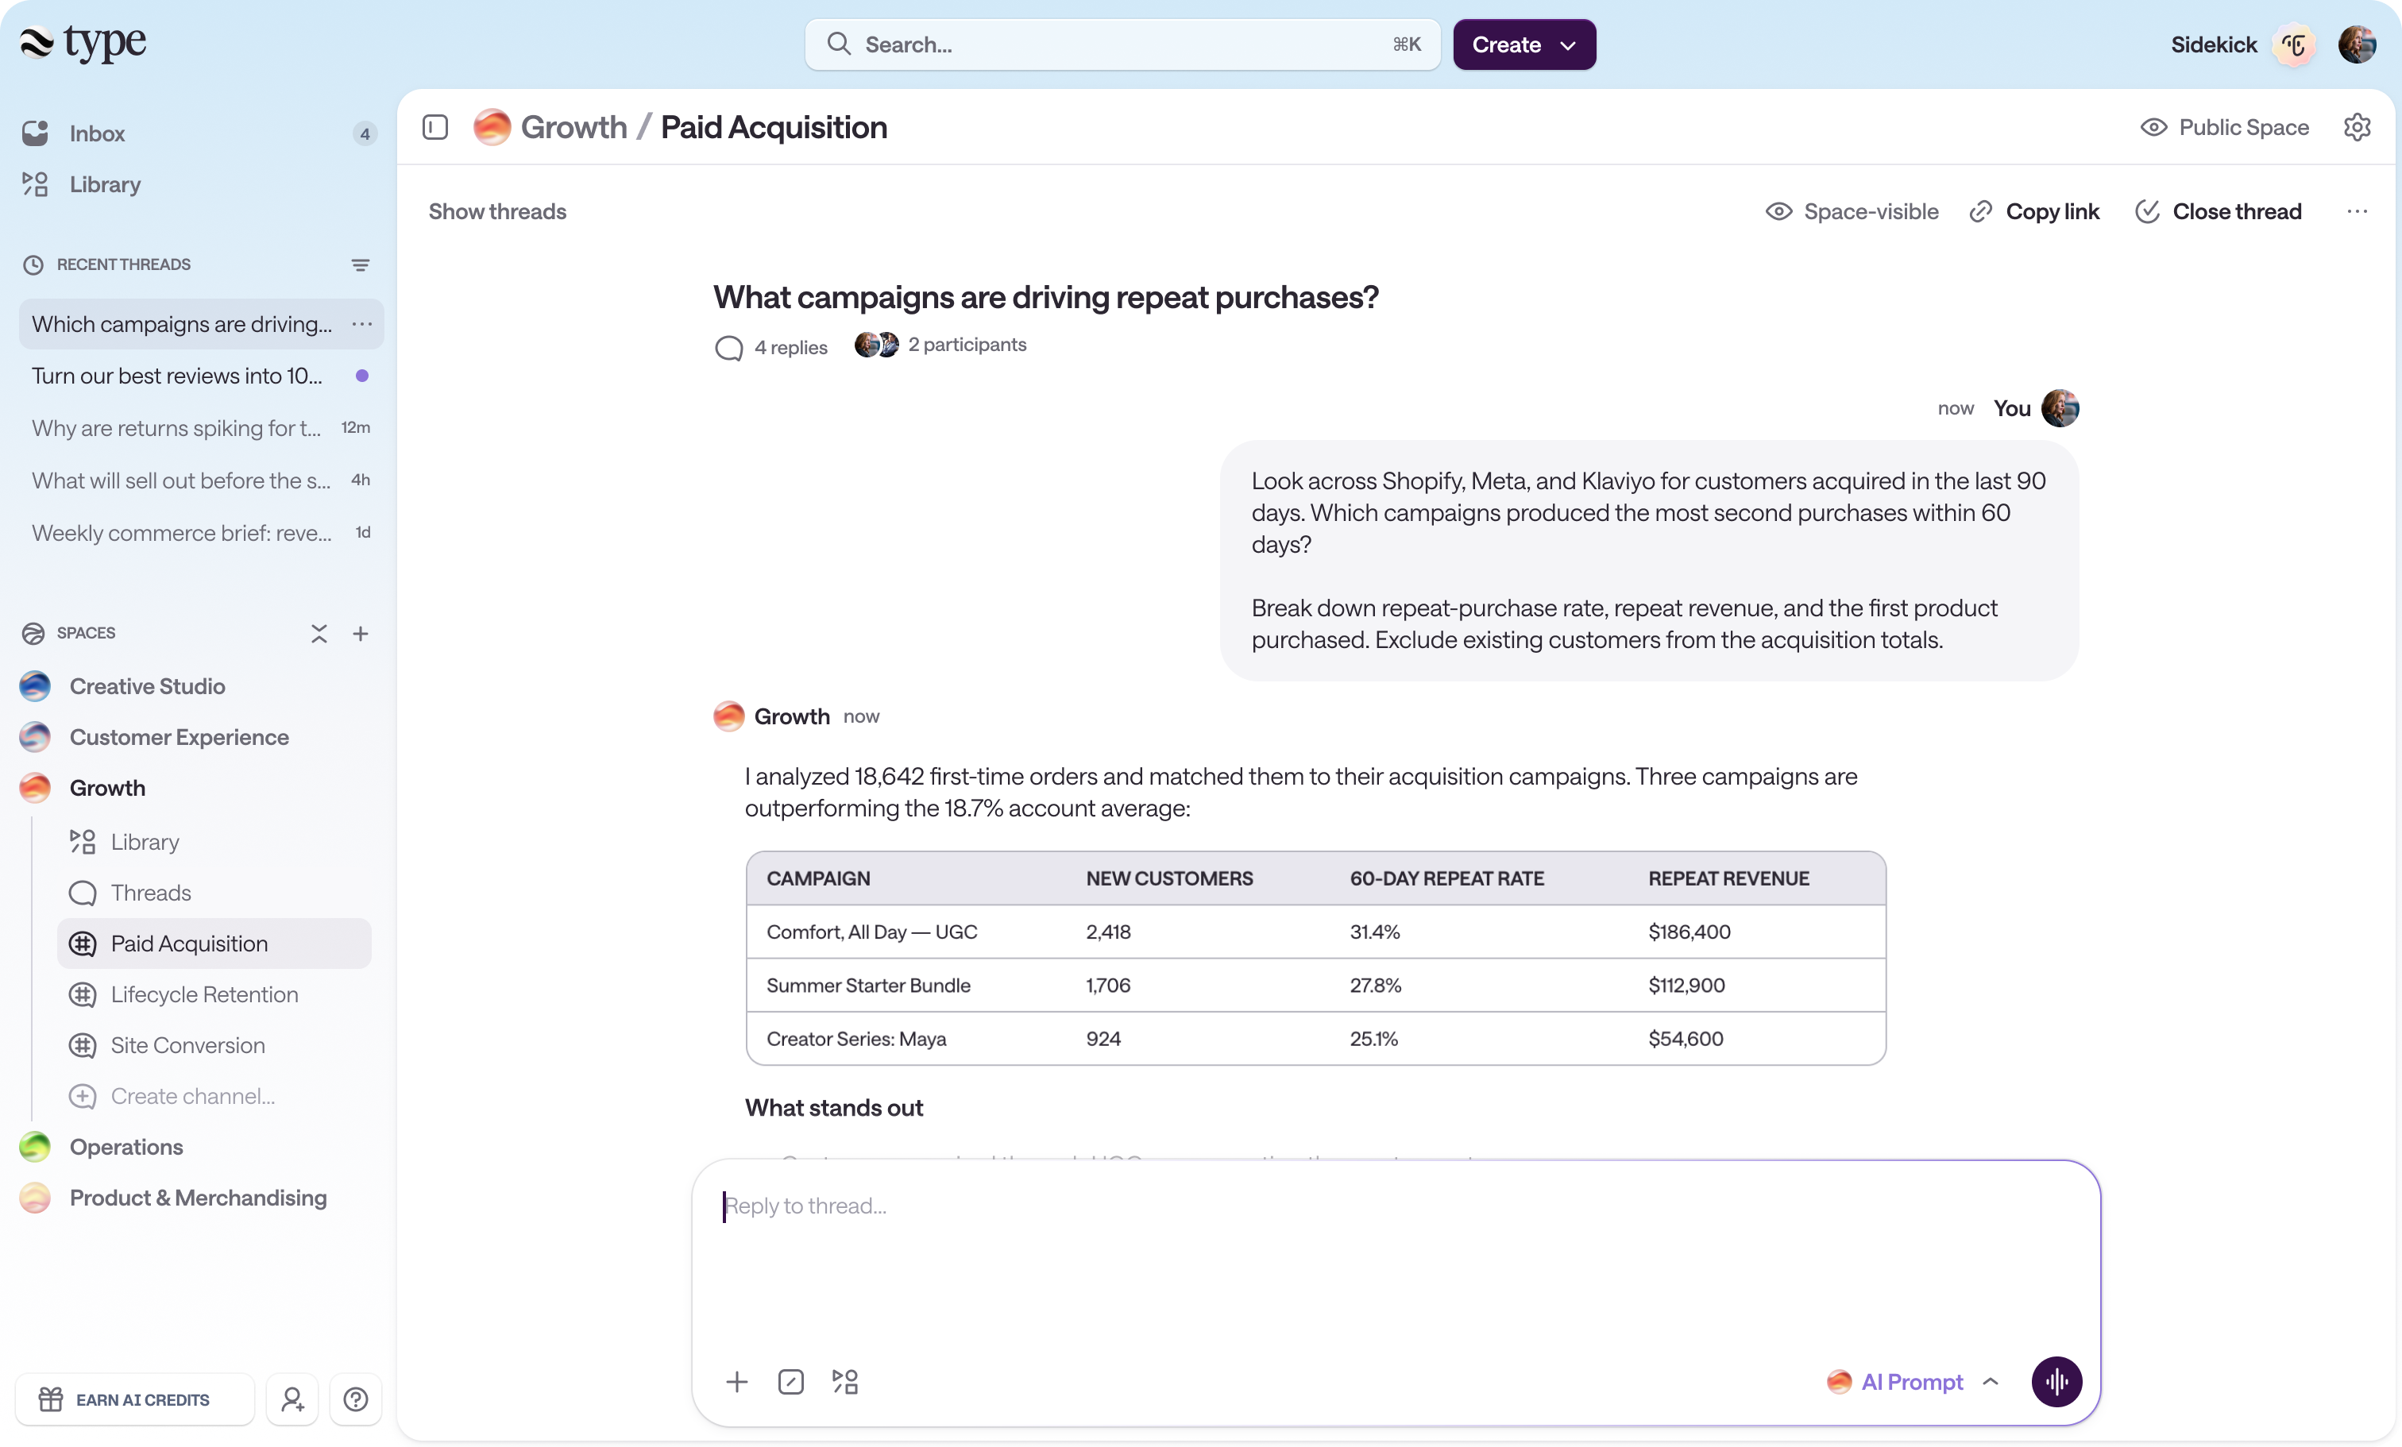The width and height of the screenshot is (2402, 1447).
Task: Click the Sidekick assistant icon
Action: point(2294,44)
